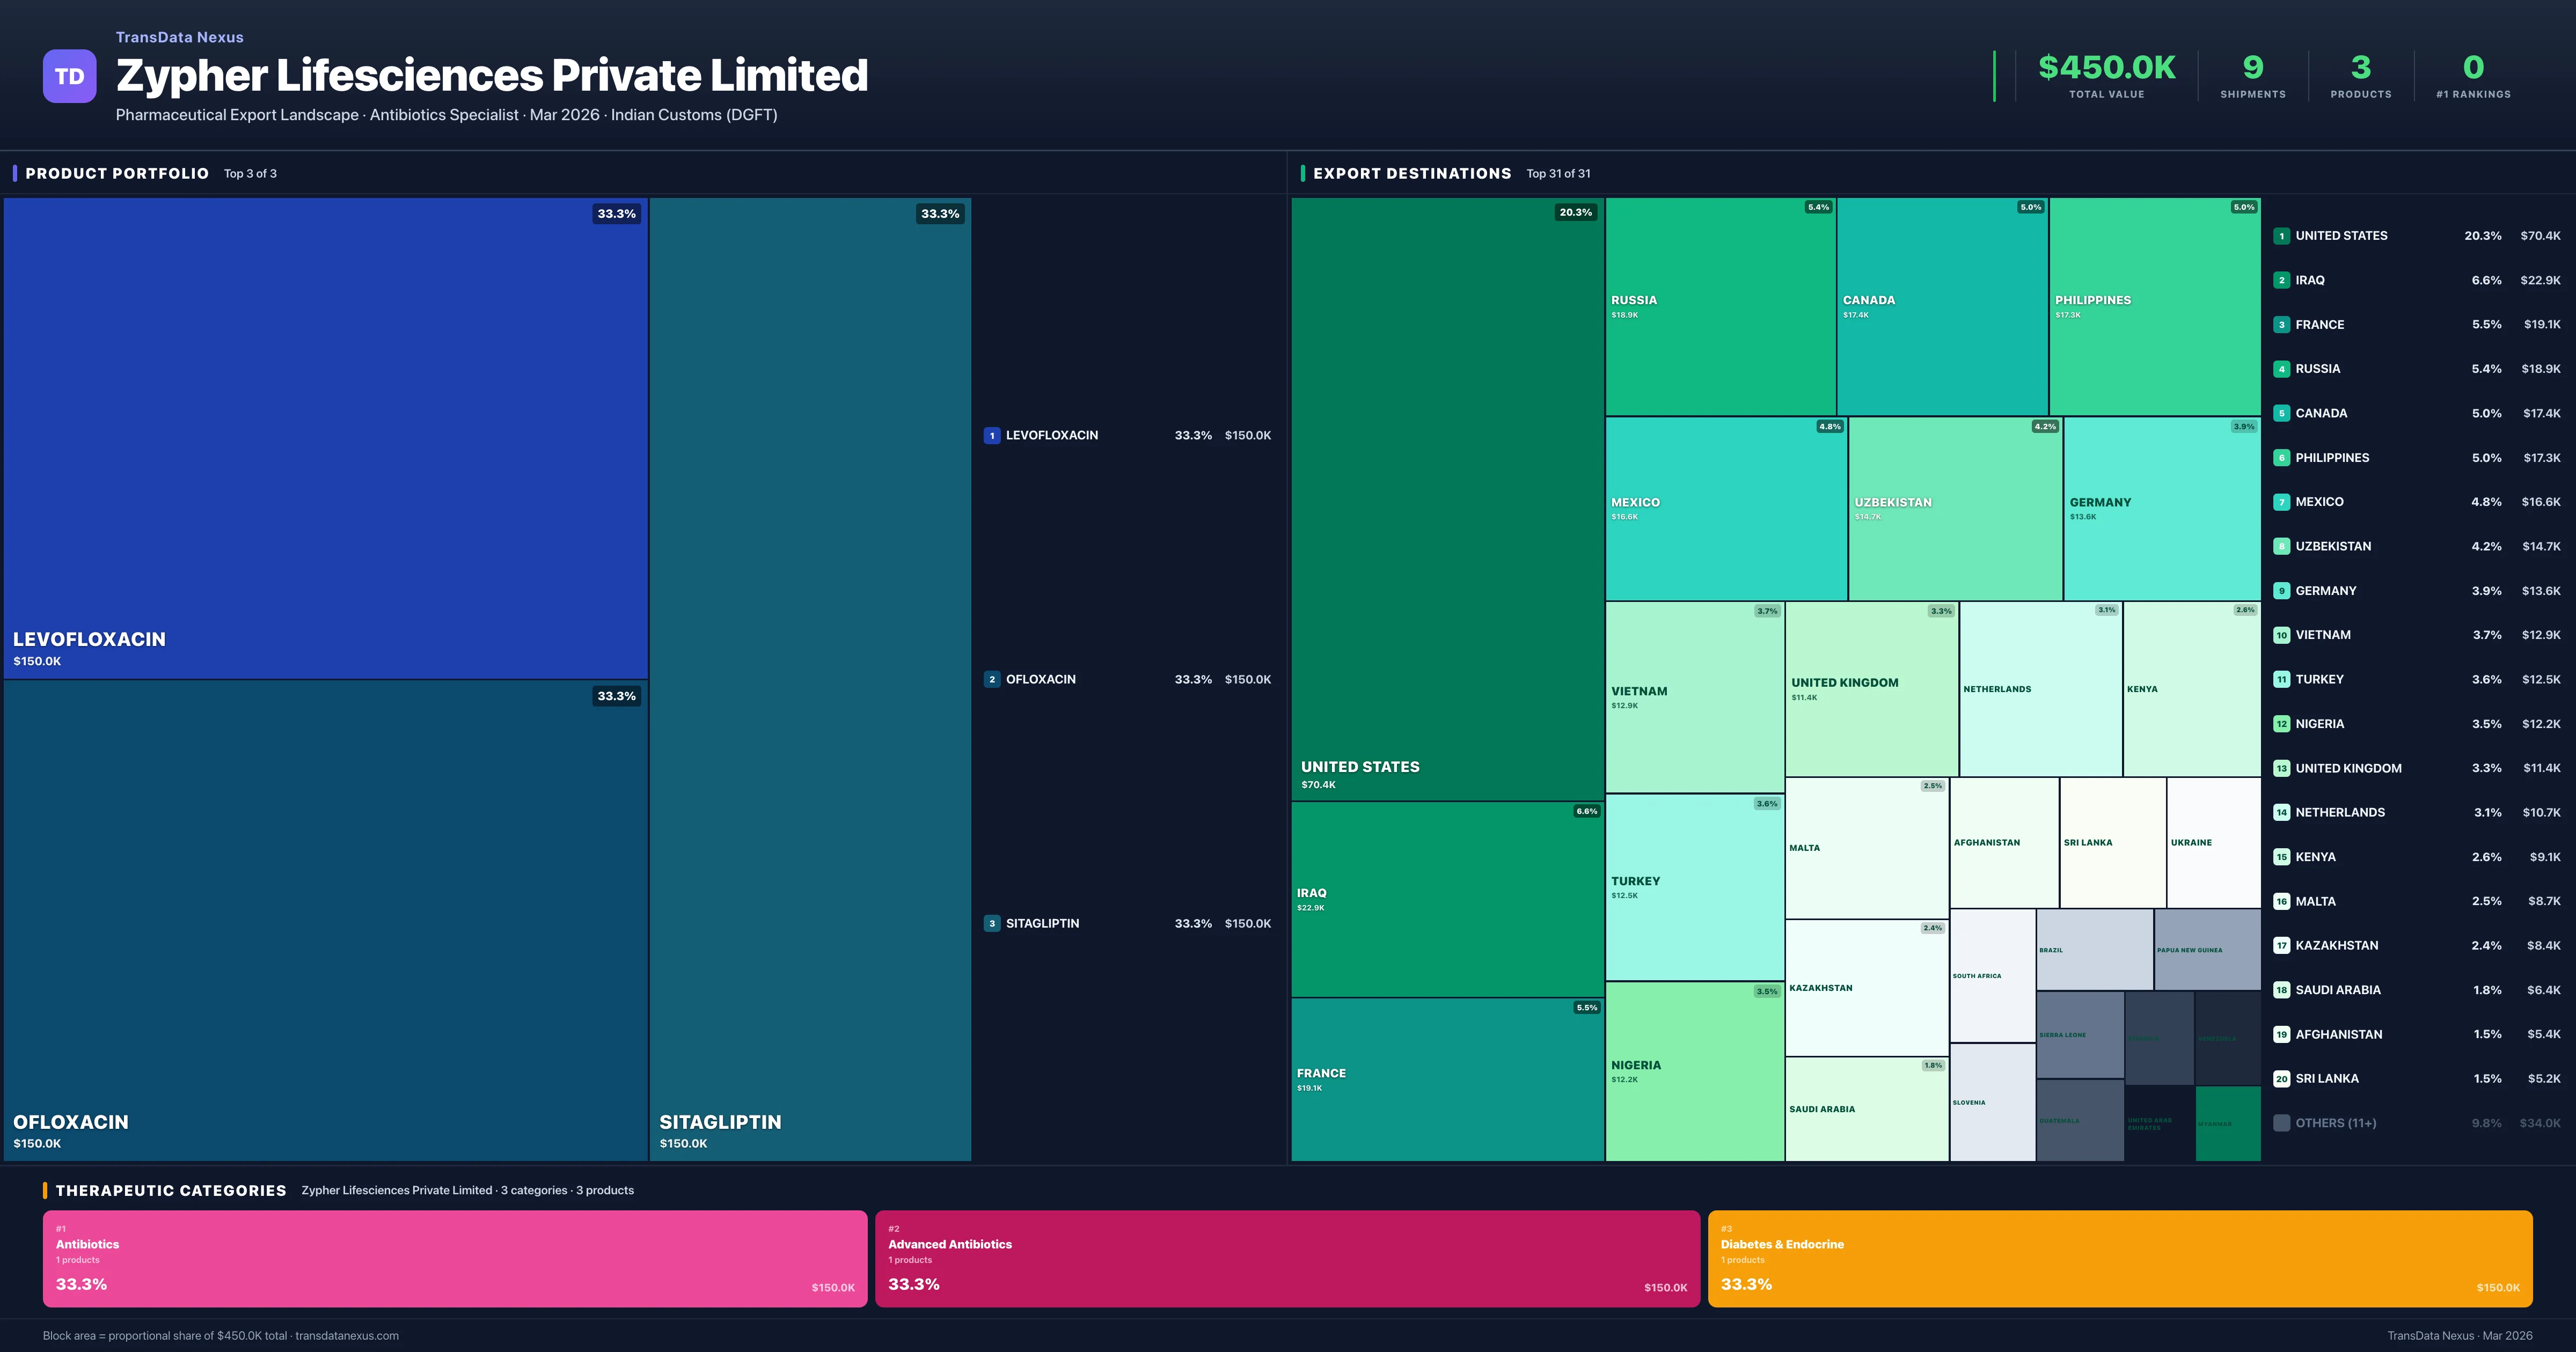Click the rank 2 badge next to Iraq

point(2281,280)
